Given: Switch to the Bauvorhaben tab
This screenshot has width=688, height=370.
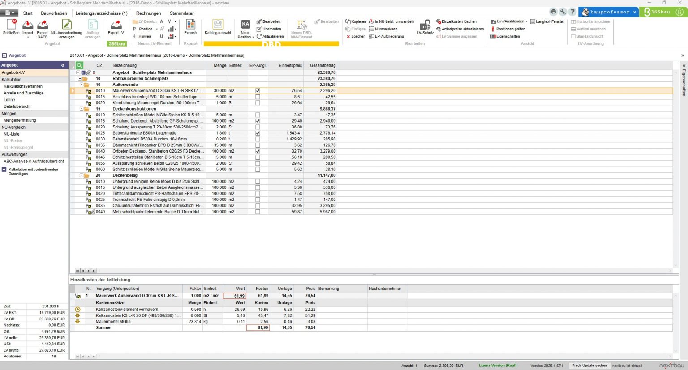Looking at the screenshot, I should tap(54, 13).
